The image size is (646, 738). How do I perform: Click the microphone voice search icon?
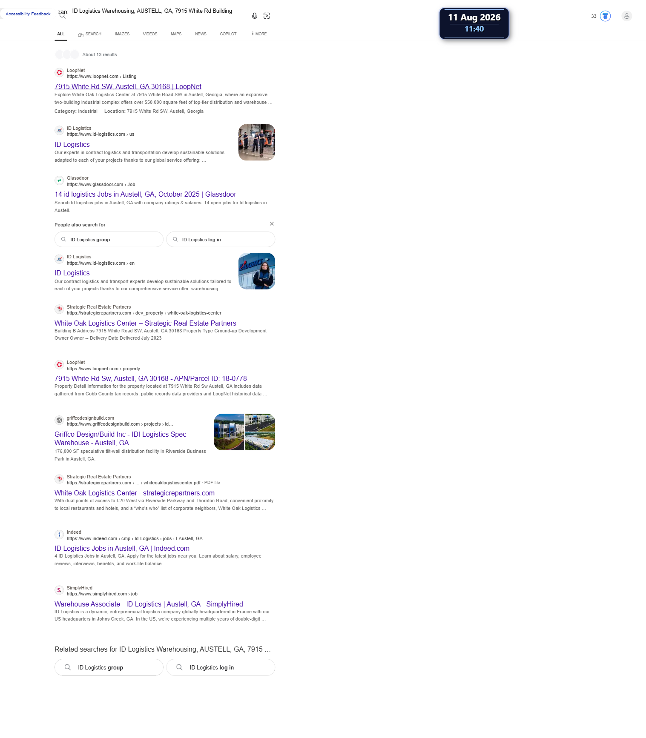click(255, 16)
